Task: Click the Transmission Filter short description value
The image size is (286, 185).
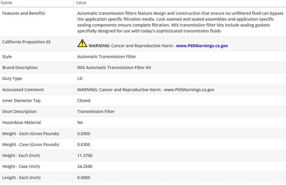Action: (x=96, y=112)
